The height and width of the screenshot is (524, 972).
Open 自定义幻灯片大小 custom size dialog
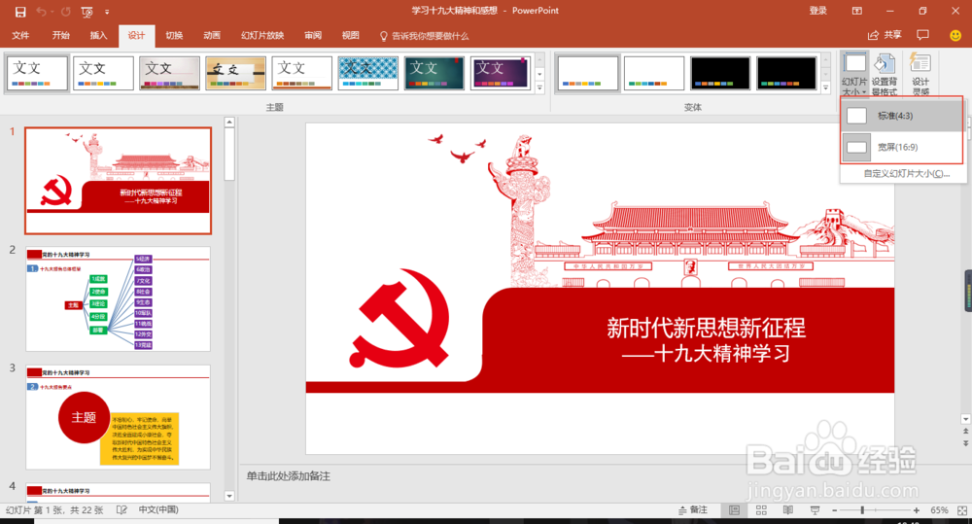point(906,174)
